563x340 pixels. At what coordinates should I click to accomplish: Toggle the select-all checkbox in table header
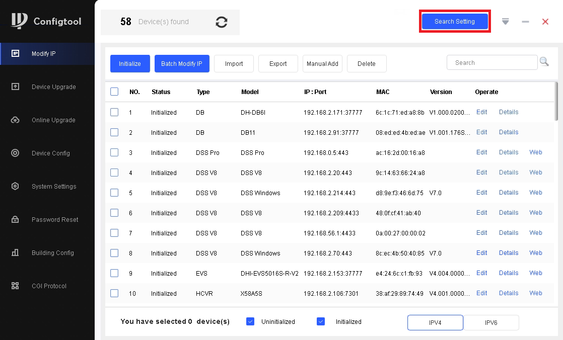point(114,92)
